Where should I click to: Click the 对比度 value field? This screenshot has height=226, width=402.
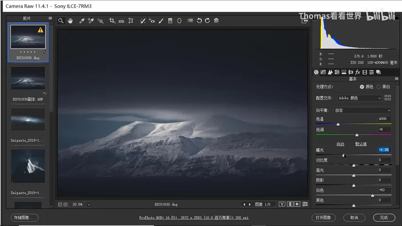pos(385,160)
